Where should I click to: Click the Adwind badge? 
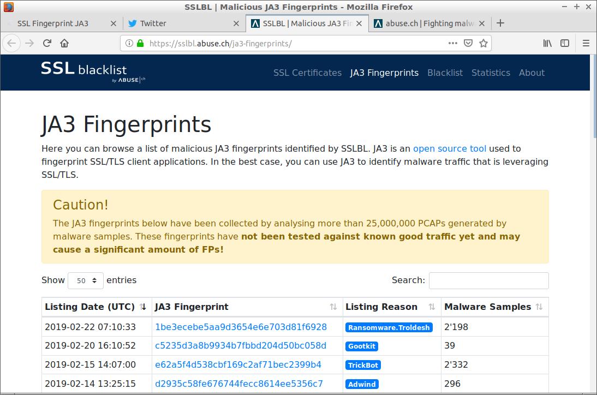[362, 384]
